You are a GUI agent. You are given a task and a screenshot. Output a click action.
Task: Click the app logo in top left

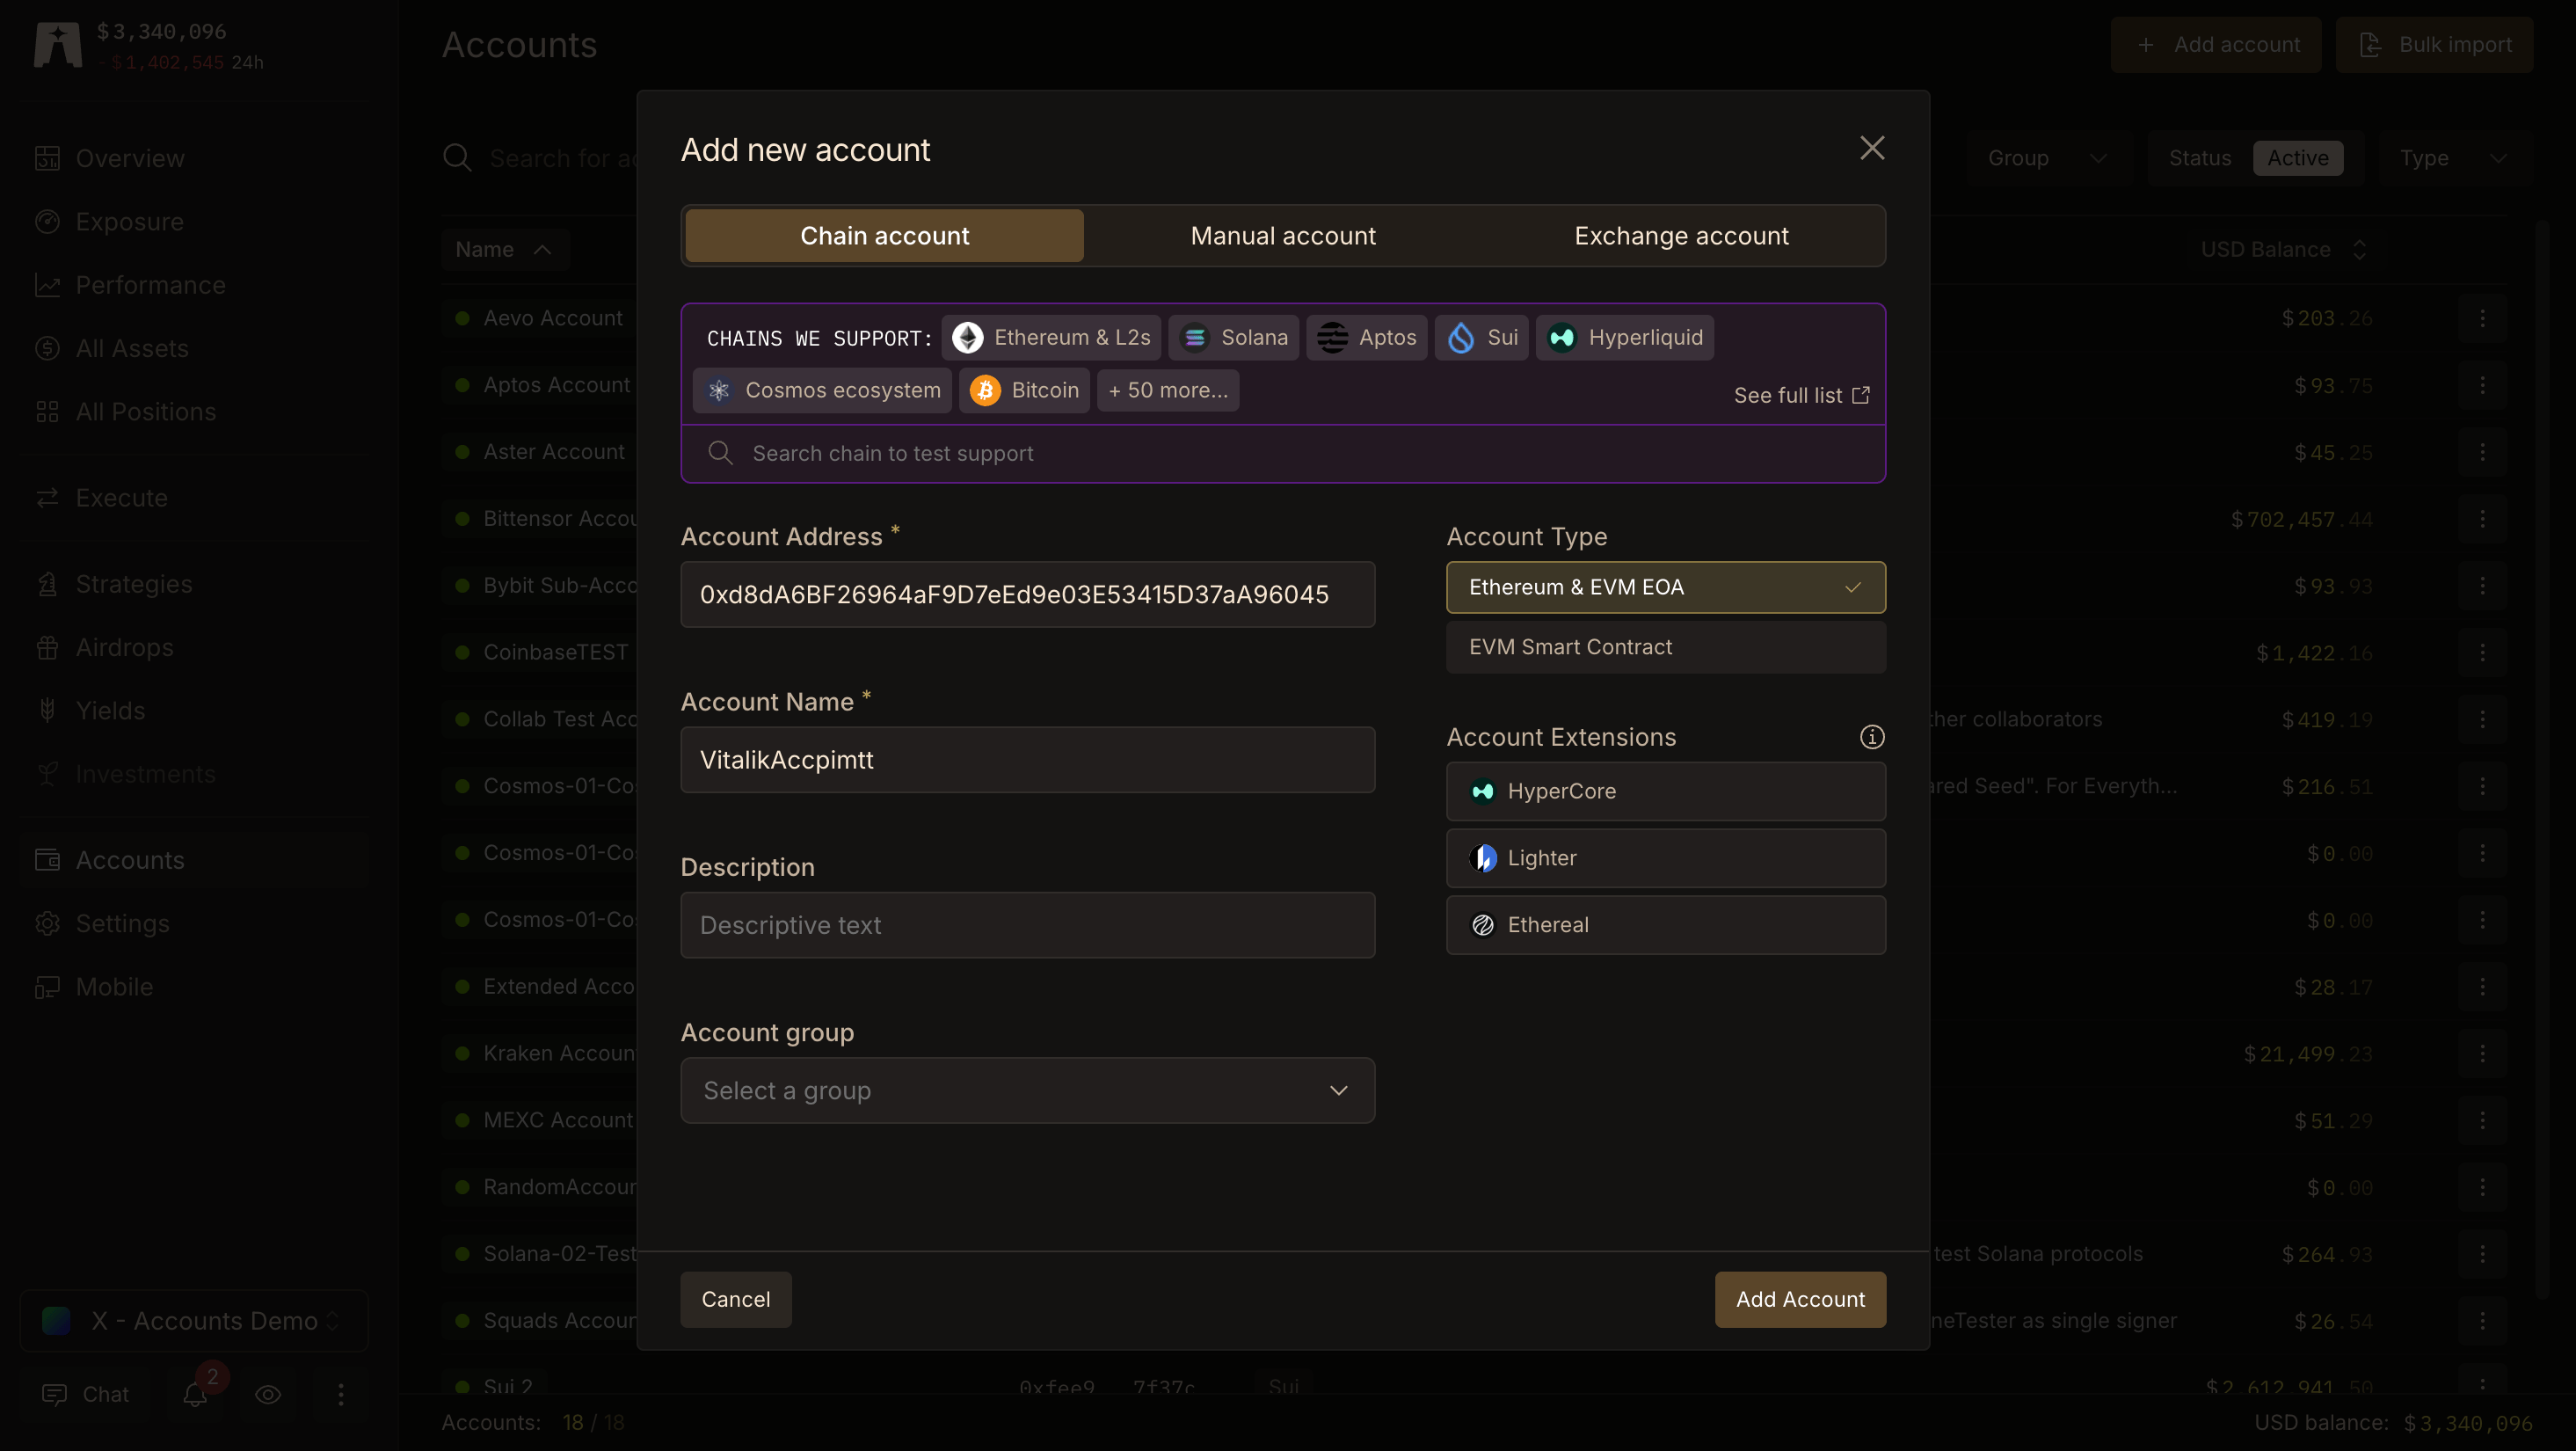(x=57, y=45)
